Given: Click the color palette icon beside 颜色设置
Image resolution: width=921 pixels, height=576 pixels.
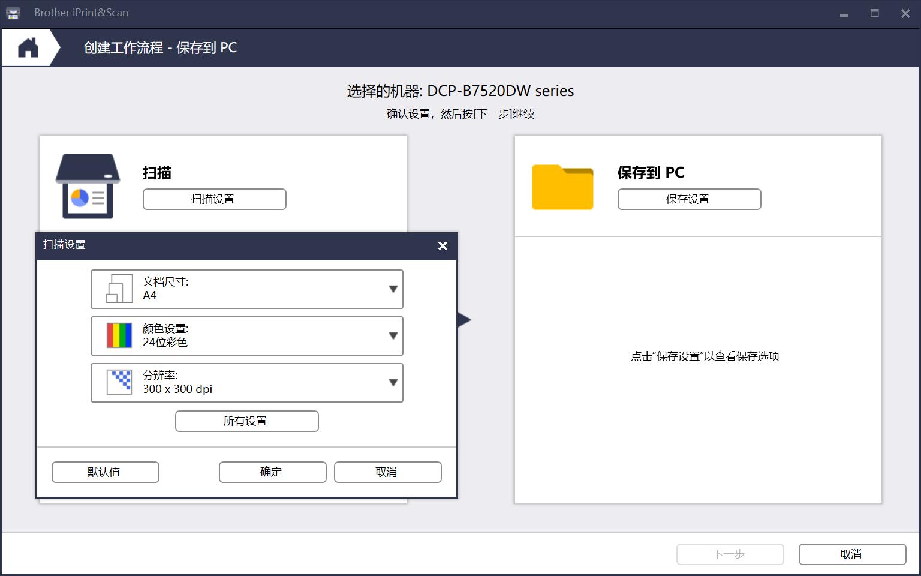Looking at the screenshot, I should click(x=118, y=336).
